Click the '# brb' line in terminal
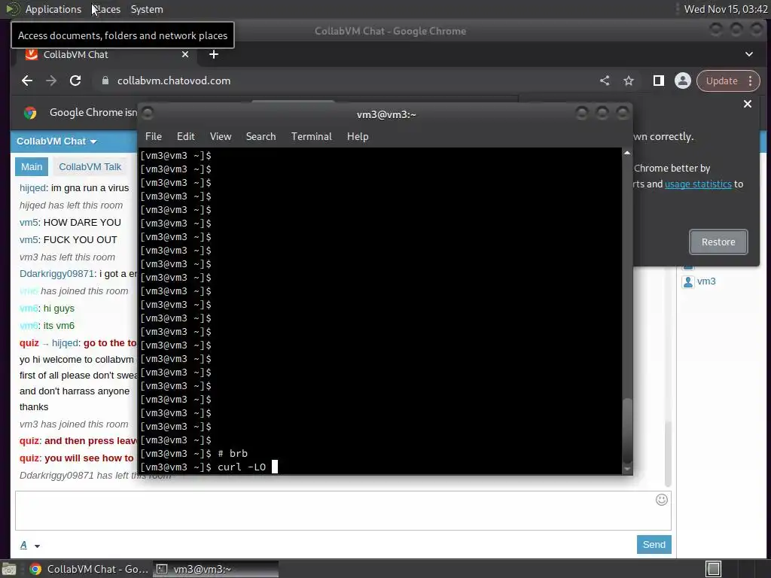771x578 pixels. (x=233, y=454)
